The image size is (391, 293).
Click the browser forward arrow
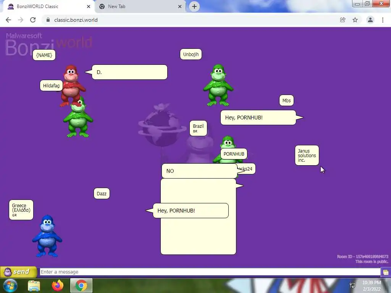point(21,20)
